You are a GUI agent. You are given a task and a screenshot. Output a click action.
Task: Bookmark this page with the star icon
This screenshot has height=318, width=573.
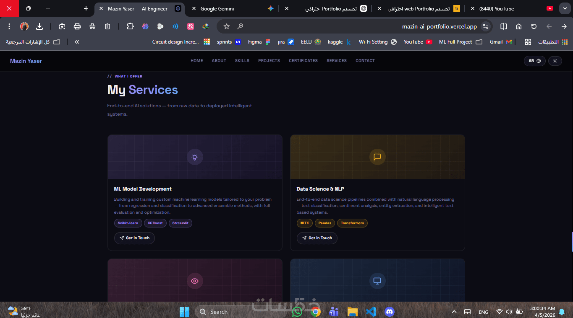227,26
